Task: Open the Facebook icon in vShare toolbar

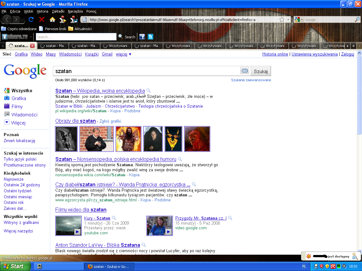Action: pos(142,37)
